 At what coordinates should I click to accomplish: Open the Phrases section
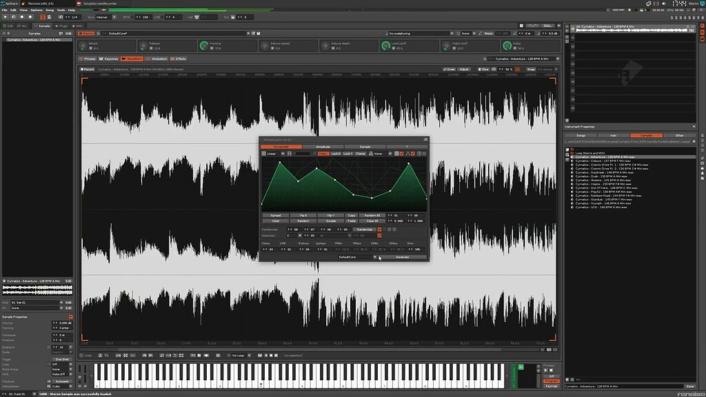88,59
